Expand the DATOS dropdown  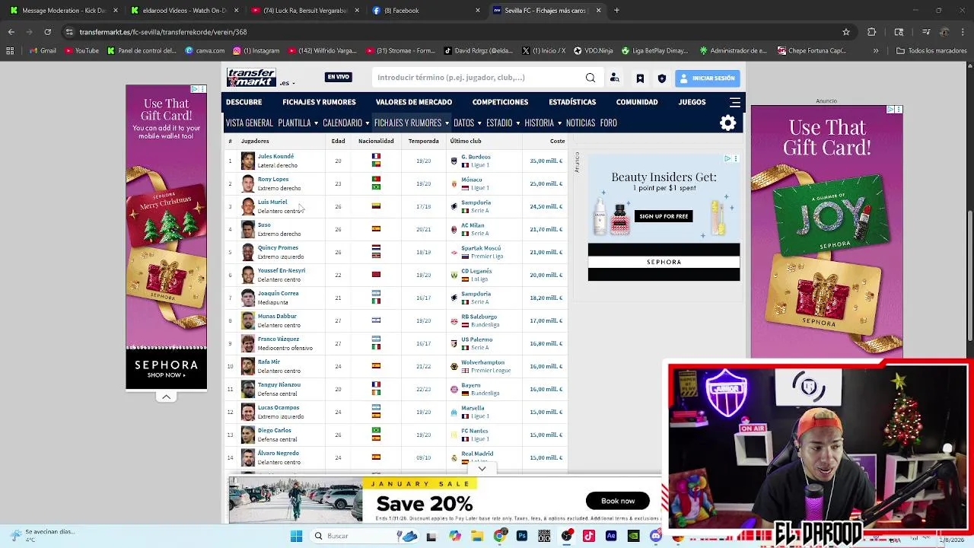[x=467, y=123]
